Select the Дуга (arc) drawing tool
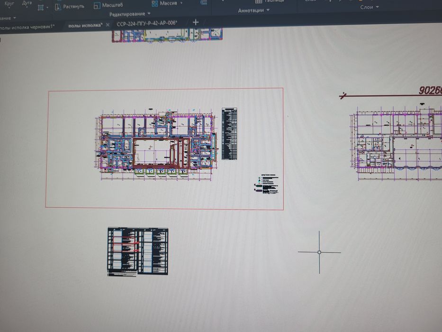This screenshot has width=442, height=332. (x=27, y=3)
